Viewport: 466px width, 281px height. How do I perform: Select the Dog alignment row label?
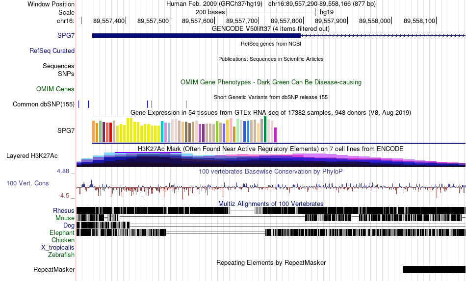[69, 226]
